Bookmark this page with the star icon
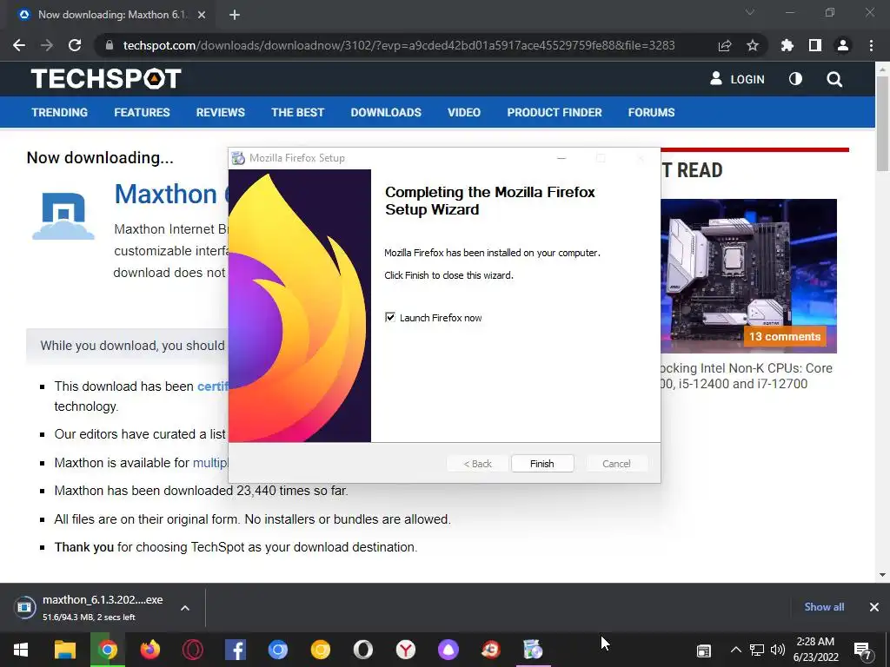The height and width of the screenshot is (667, 890). tap(753, 45)
